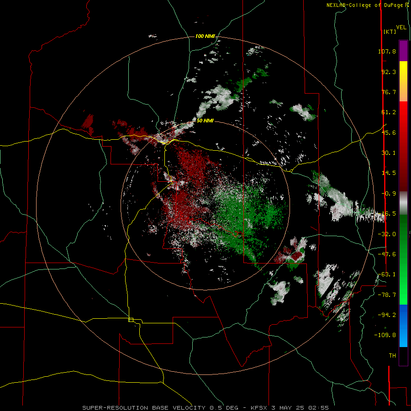The height and width of the screenshot is (411, 411).
Task: Click the TH legend label
Action: pyautogui.click(x=392, y=356)
